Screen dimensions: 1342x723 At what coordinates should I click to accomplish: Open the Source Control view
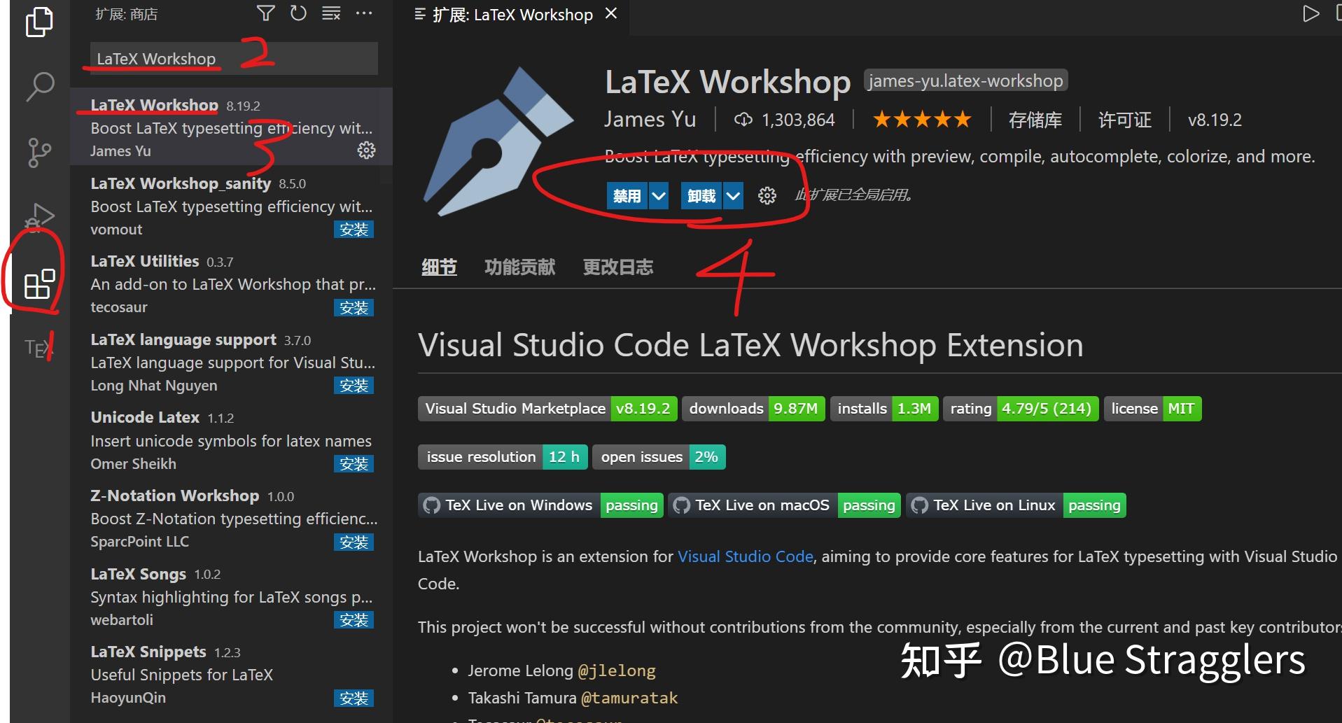click(40, 153)
